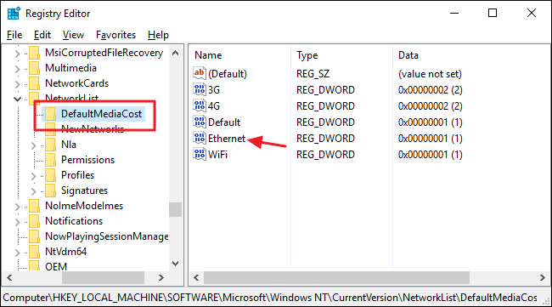Click the 4G DWORD value icon
552x307 pixels.
point(200,105)
